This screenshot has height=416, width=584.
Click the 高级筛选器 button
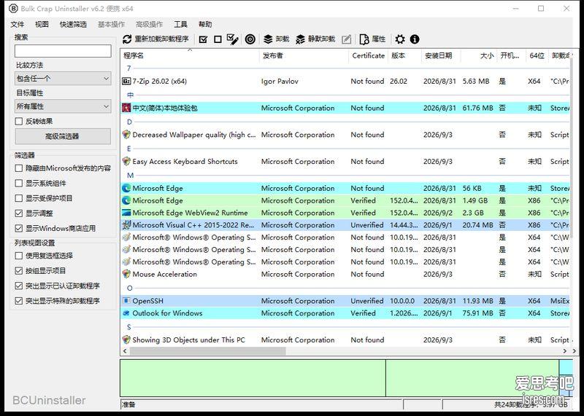click(63, 136)
